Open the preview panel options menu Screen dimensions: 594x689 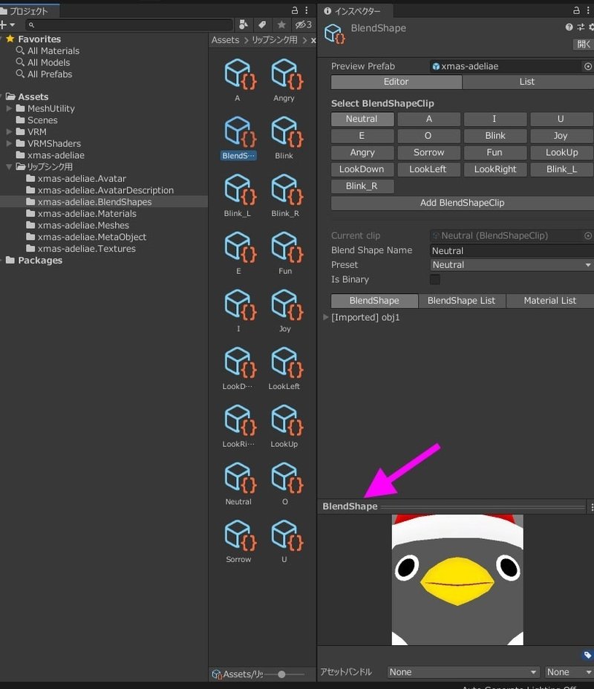[x=591, y=507]
